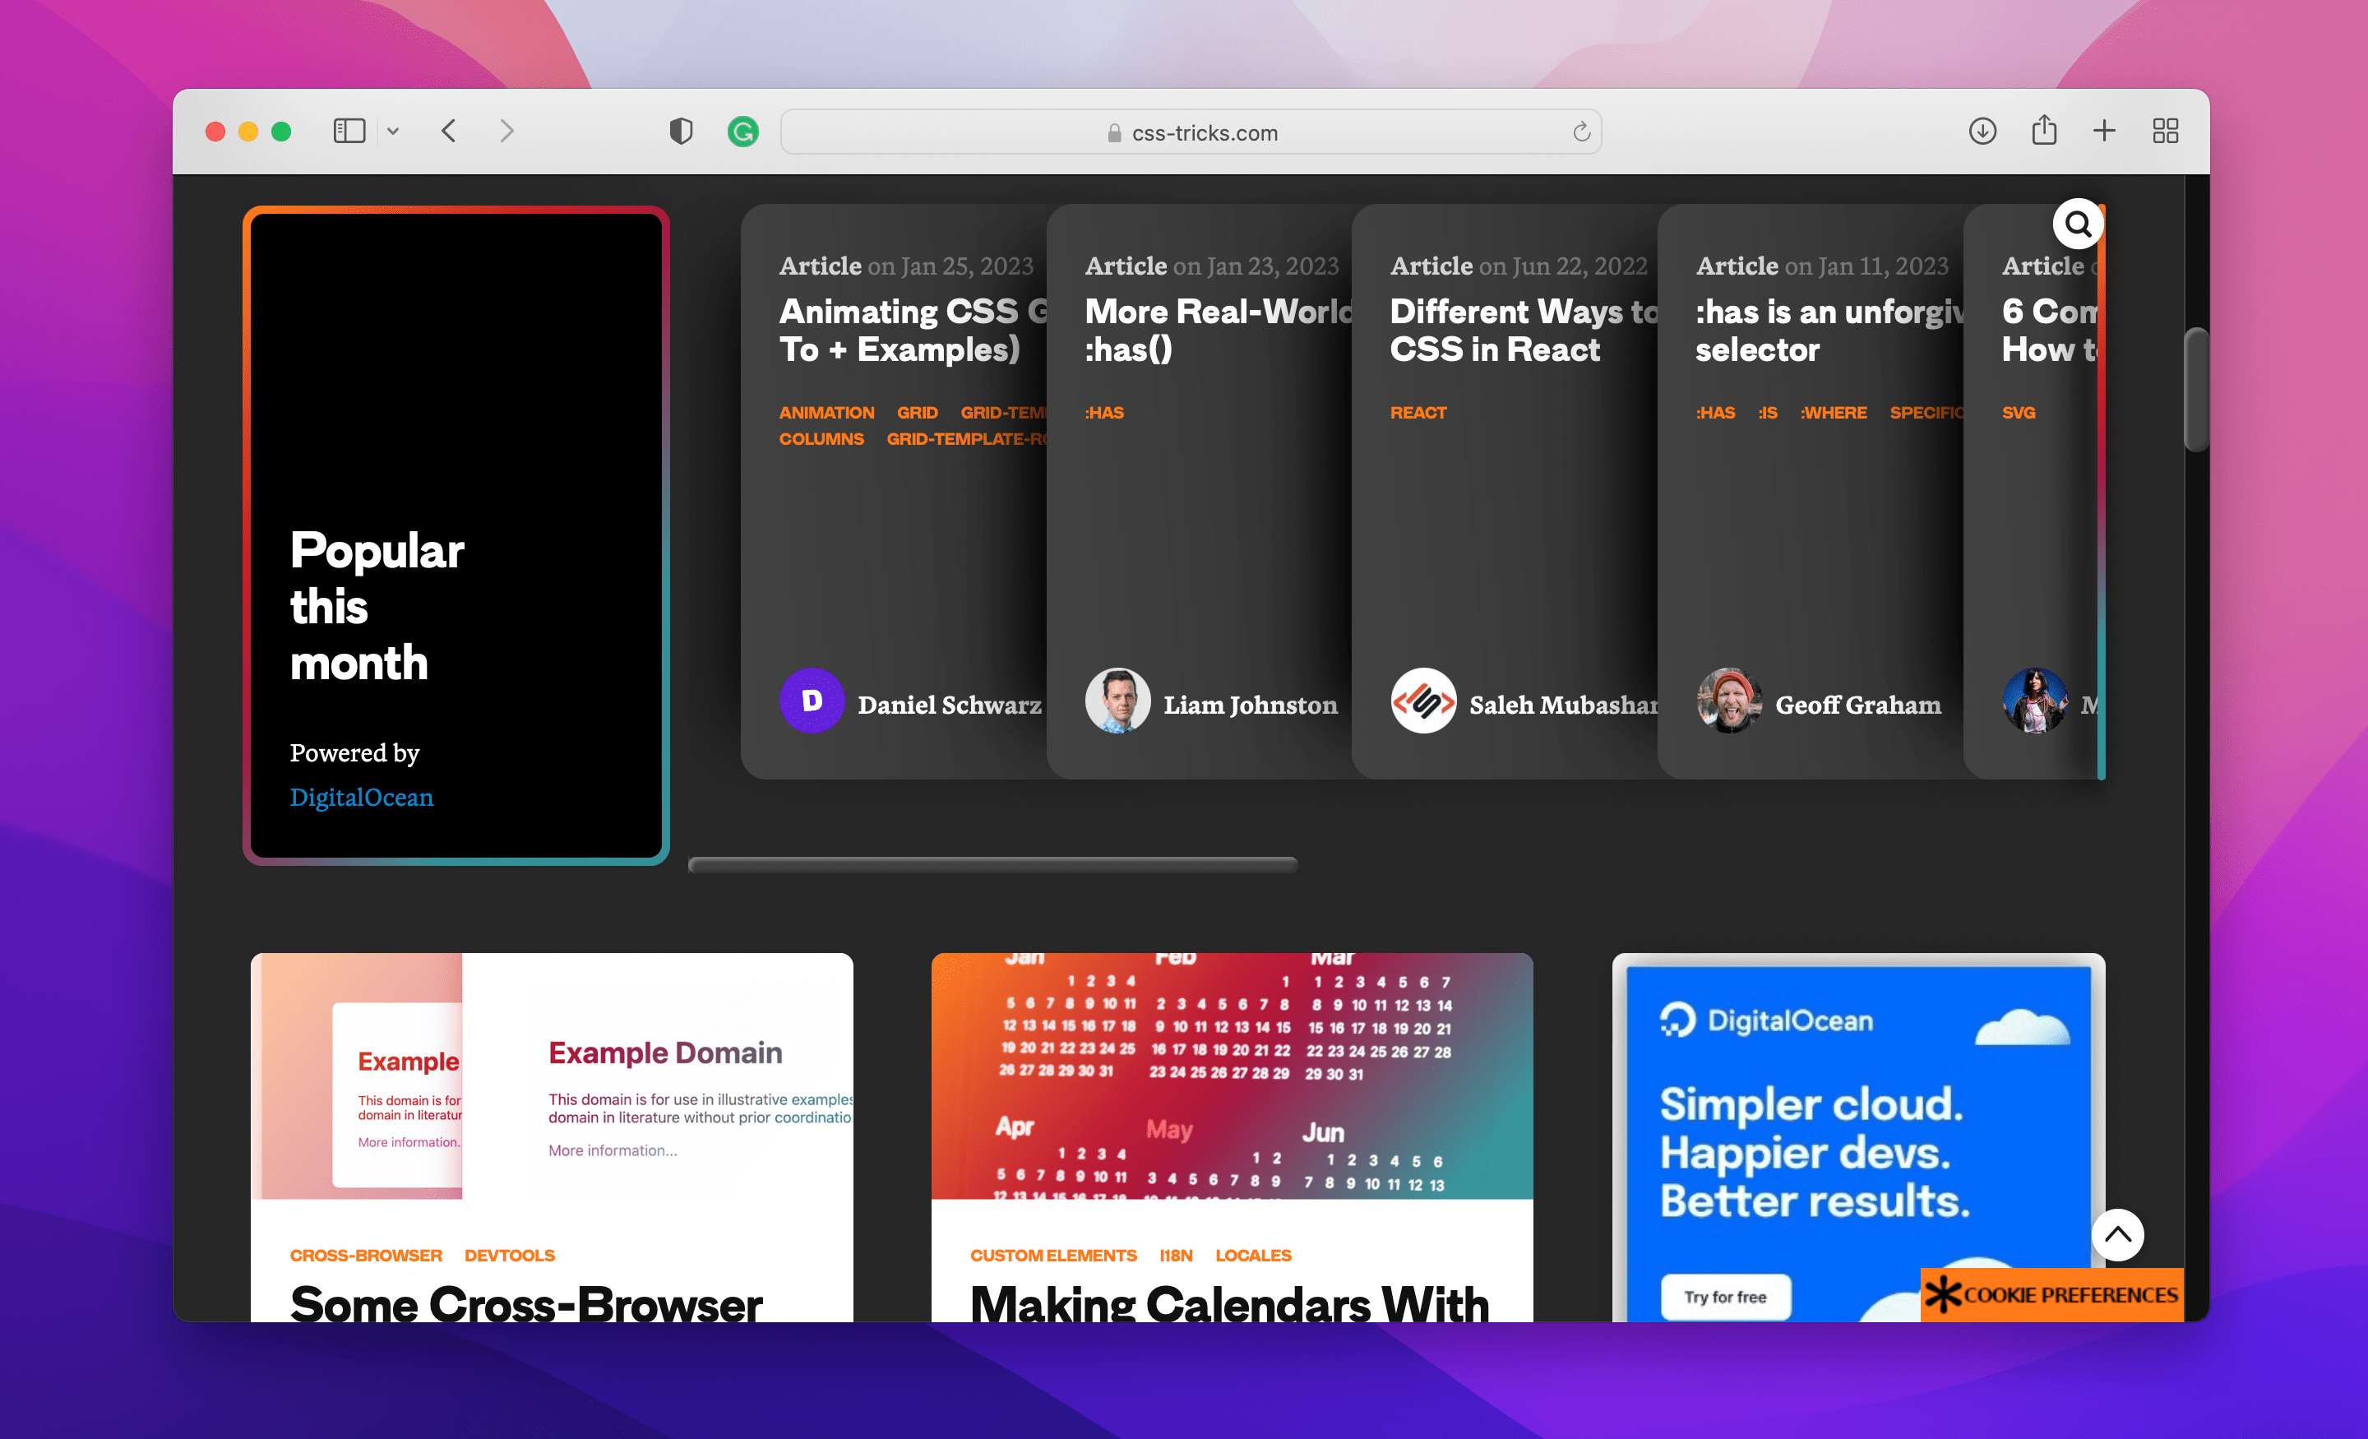Viewport: 2368px width, 1439px height.
Task: Show the tab overview grid icon
Action: pos(2165,131)
